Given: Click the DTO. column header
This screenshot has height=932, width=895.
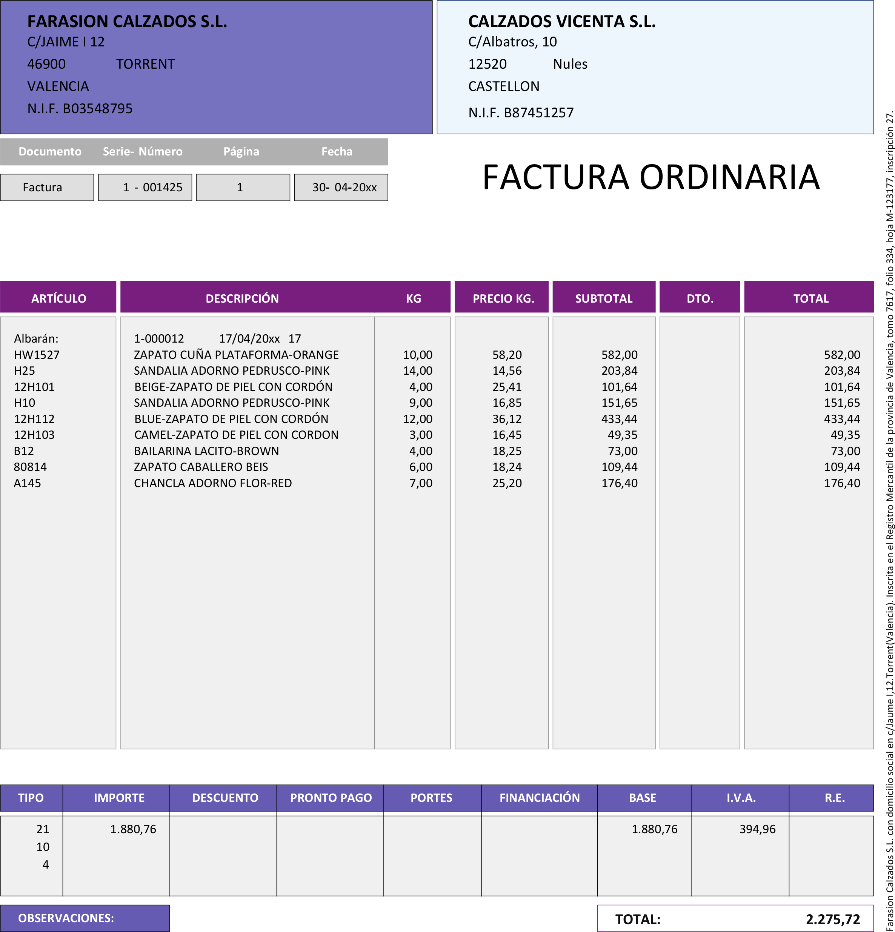Looking at the screenshot, I should (700, 298).
